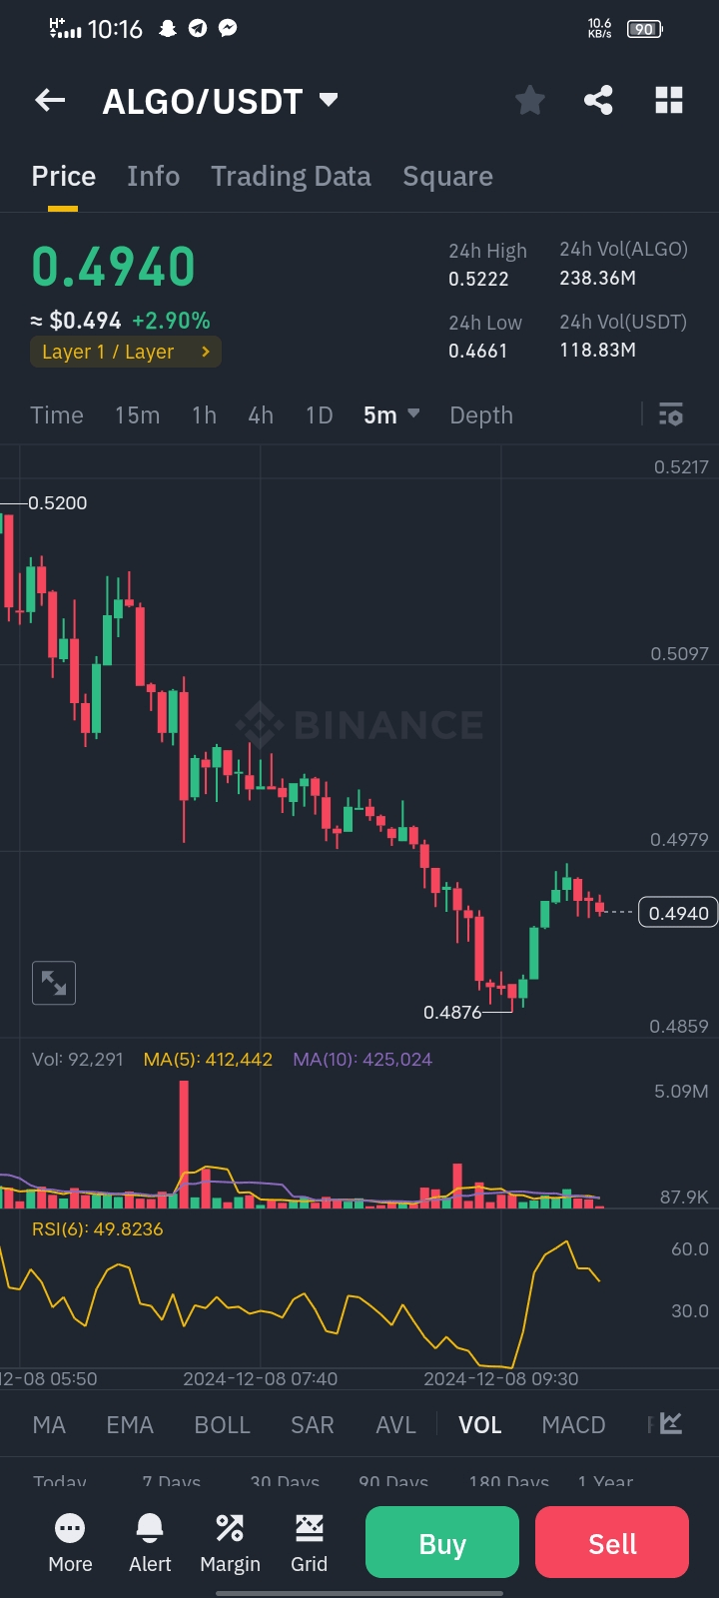This screenshot has width=719, height=1598.
Task: Open Grid trading bot
Action: [309, 1543]
